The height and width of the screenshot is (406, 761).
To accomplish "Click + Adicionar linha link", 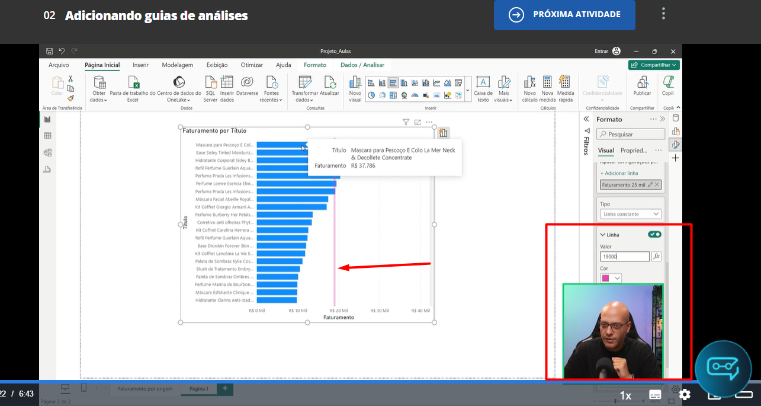I will 619,173.
